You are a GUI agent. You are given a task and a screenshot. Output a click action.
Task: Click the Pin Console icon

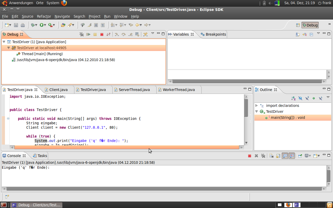point(300,156)
